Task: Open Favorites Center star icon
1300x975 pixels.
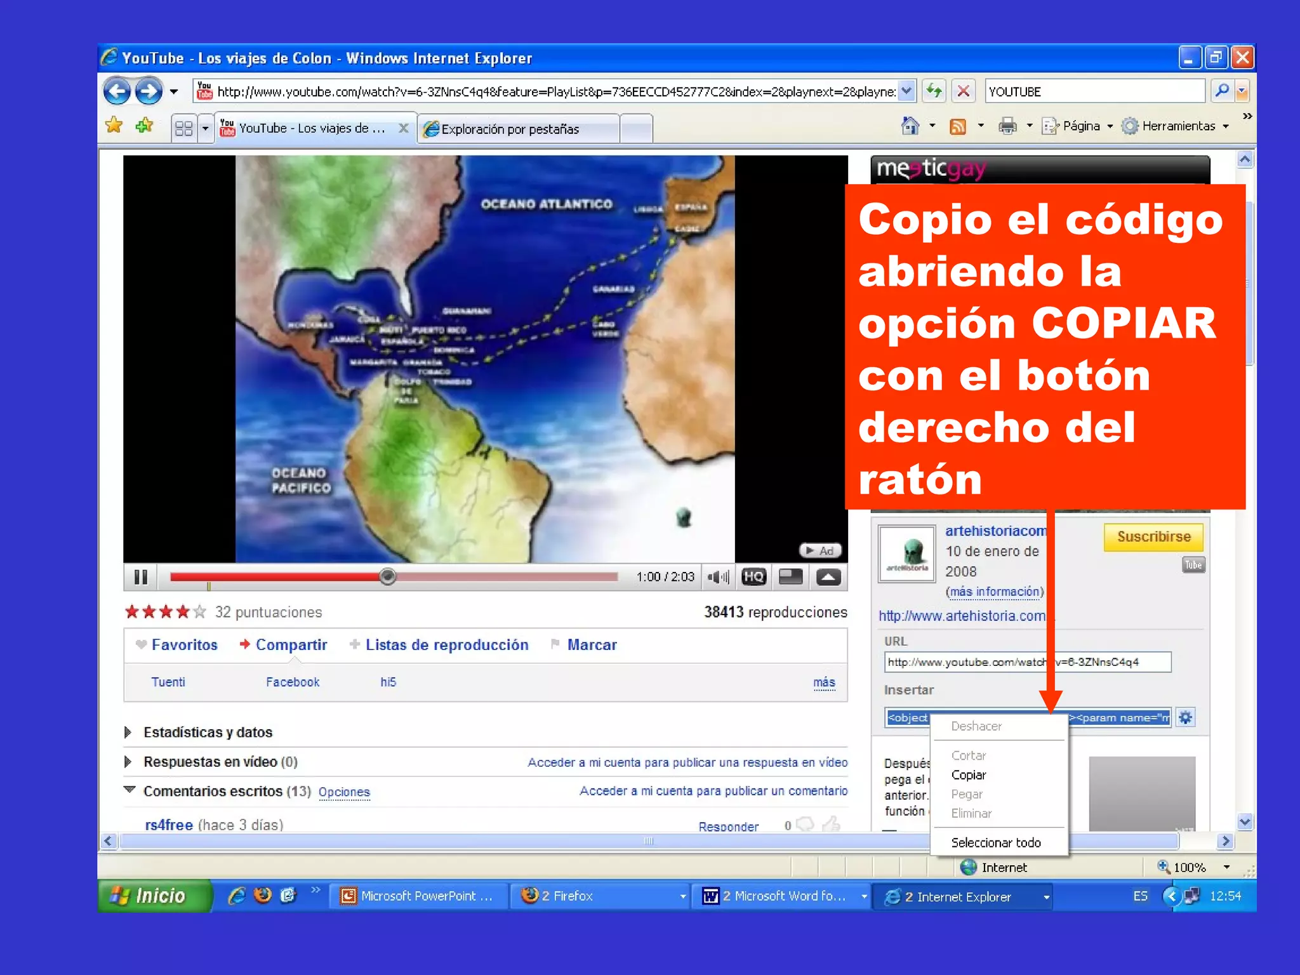Action: click(x=114, y=126)
